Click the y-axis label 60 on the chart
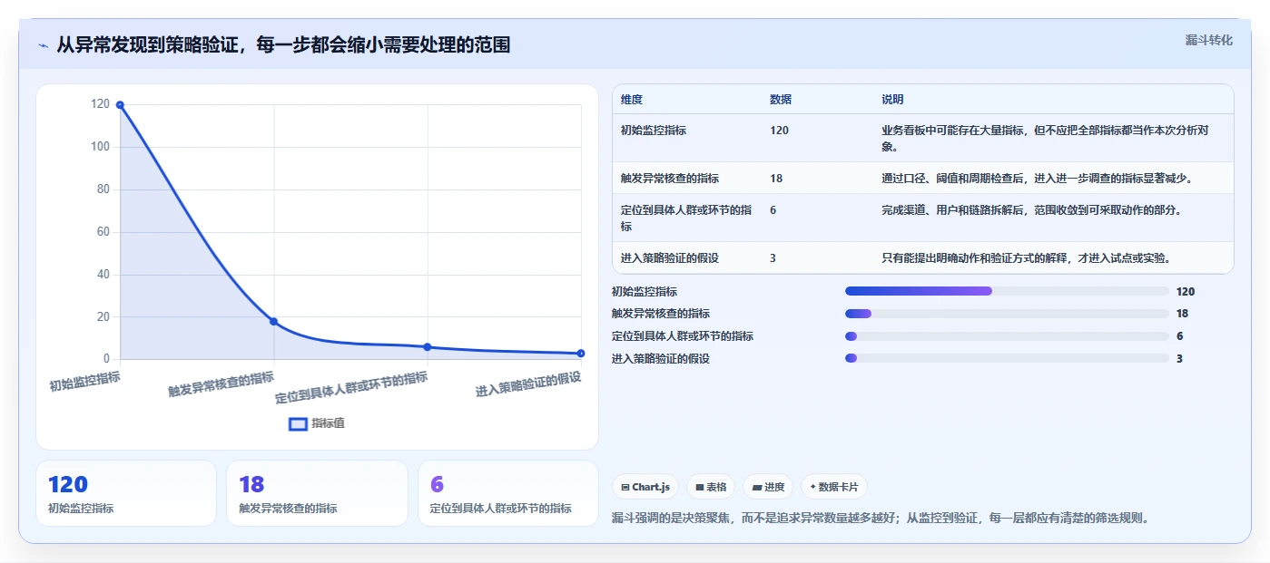 103,232
